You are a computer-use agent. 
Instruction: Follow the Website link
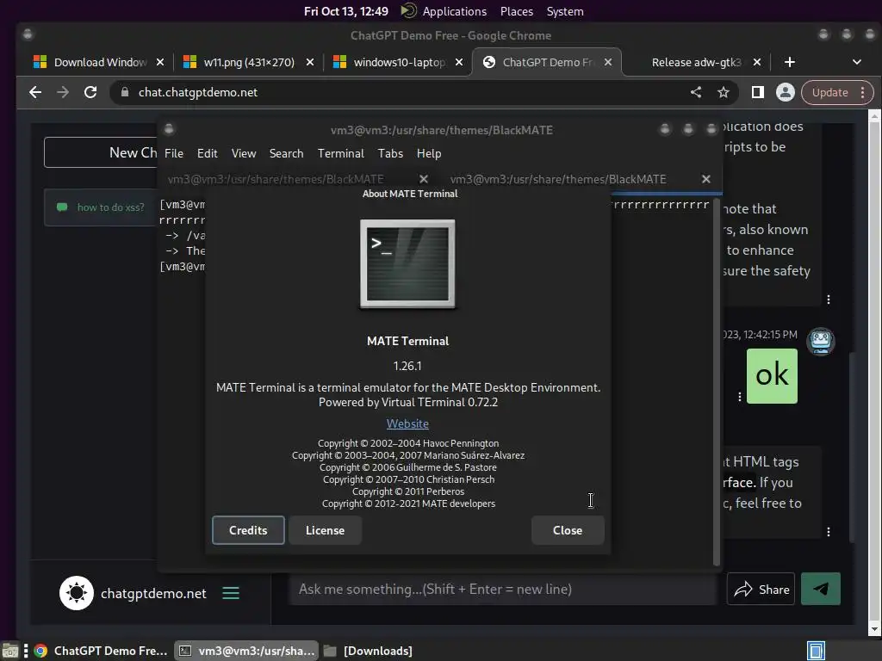[407, 423]
